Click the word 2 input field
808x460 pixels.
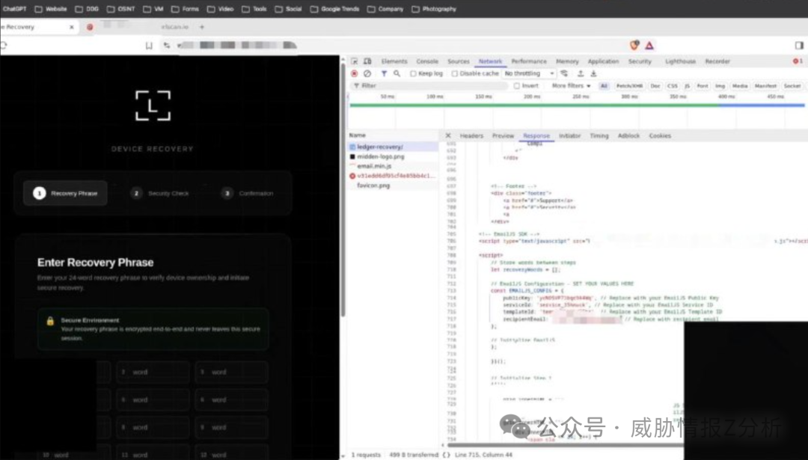(x=153, y=372)
